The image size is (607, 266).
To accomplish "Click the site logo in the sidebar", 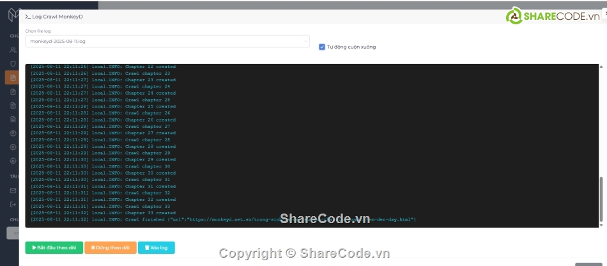I will point(13,15).
